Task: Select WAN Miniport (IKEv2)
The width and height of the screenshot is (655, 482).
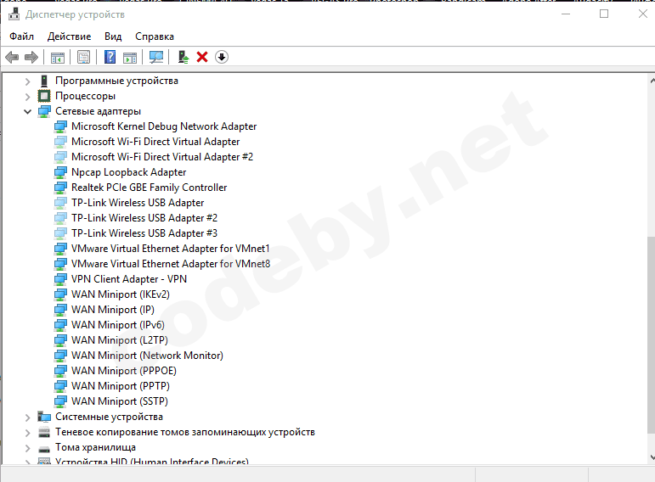Action: 121,294
